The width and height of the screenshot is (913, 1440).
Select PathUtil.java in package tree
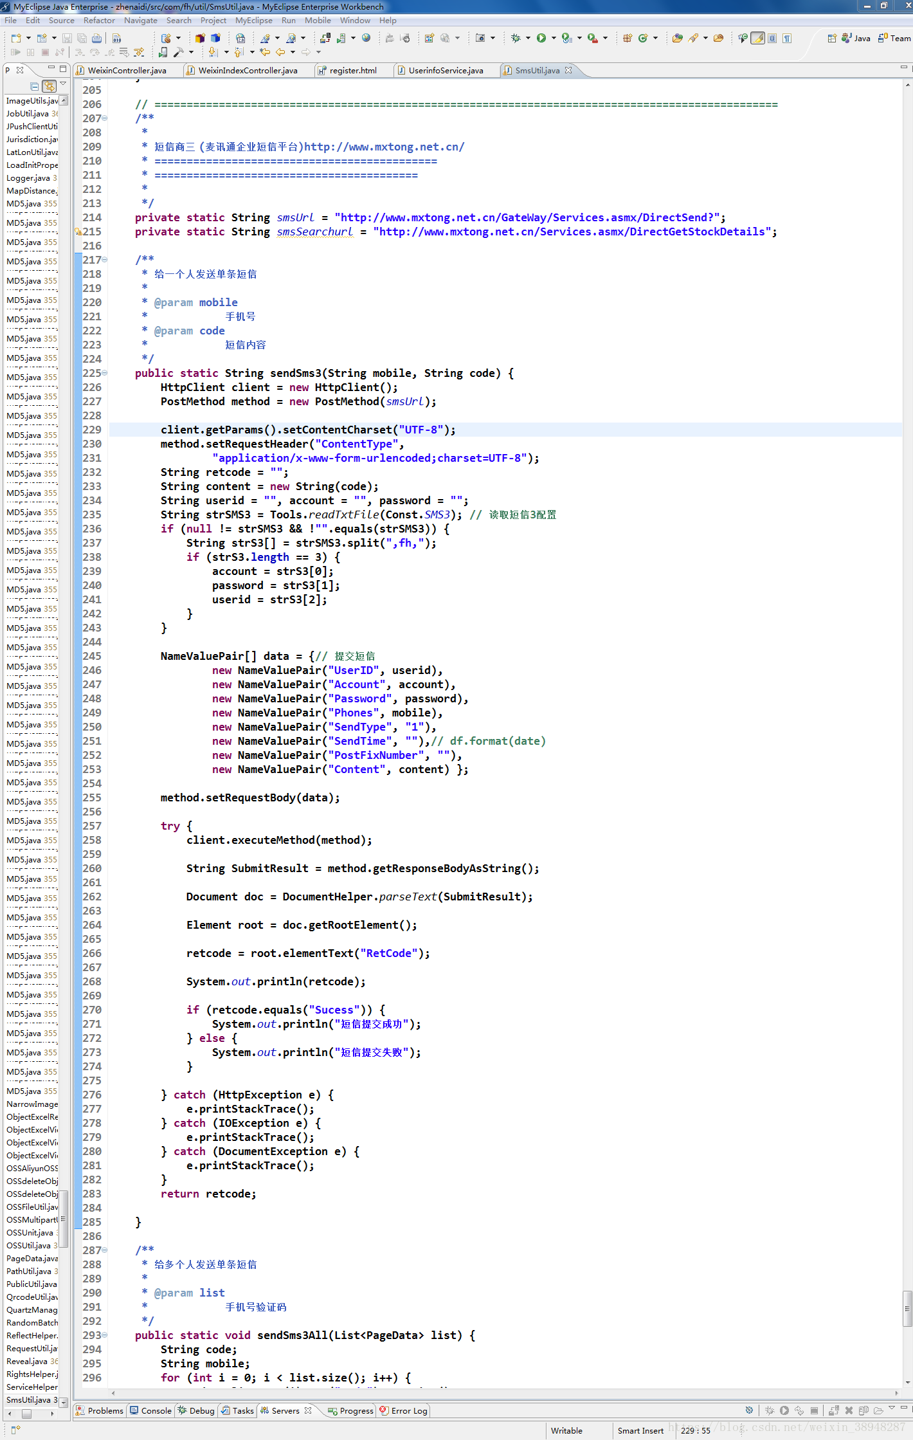(x=32, y=1271)
